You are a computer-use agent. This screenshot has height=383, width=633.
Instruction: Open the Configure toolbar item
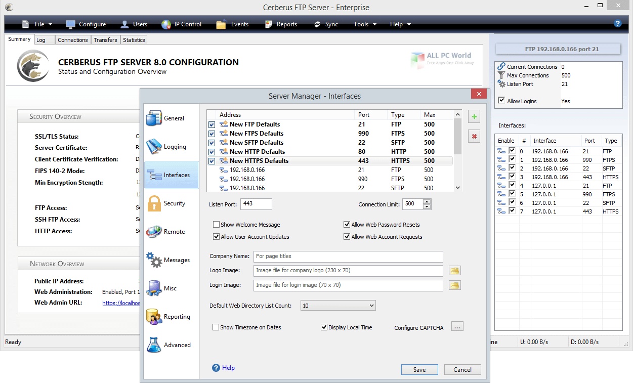tap(86, 24)
